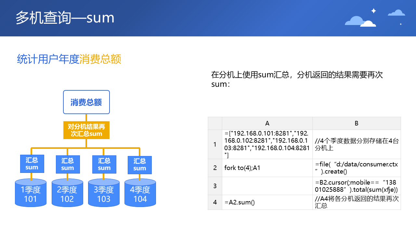
Task: Select the "汇总 sum" box above 1季度 101
Action: pyautogui.click(x=32, y=164)
